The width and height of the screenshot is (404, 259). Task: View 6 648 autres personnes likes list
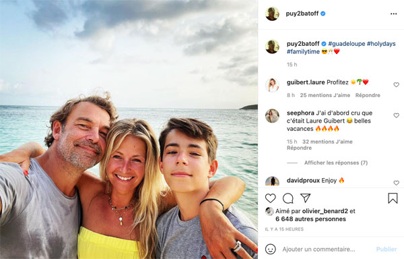[310, 219]
